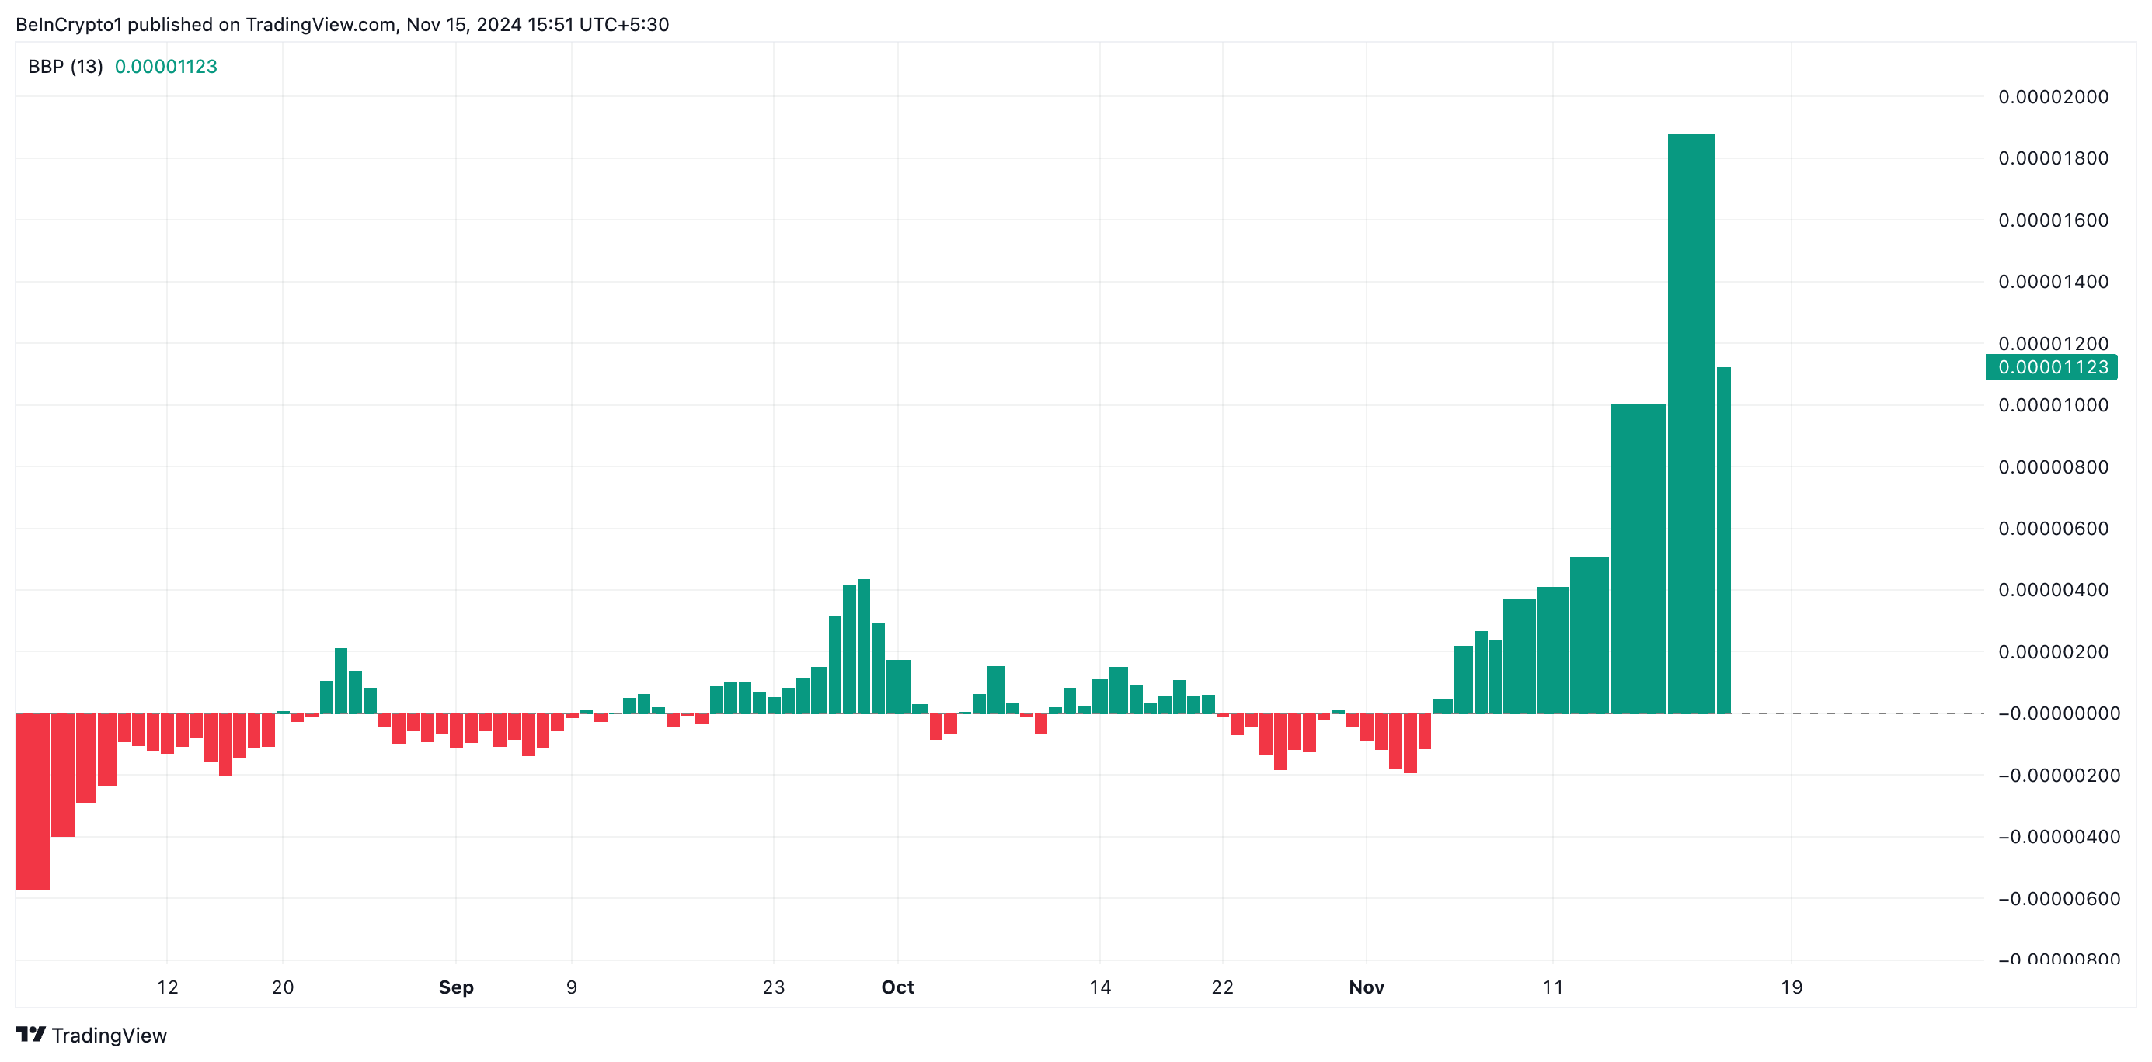Screen dimensions: 2152x1062
Task: Click the Sep label on time axis
Action: (x=456, y=987)
